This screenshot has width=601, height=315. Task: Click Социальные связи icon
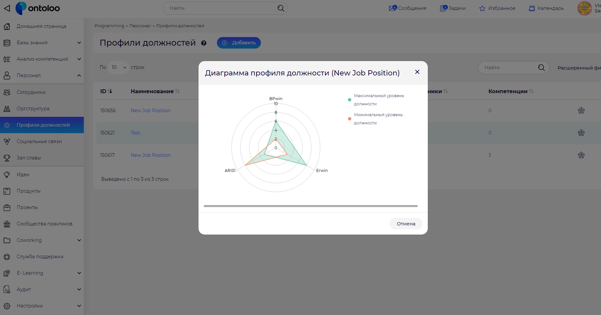(7, 141)
